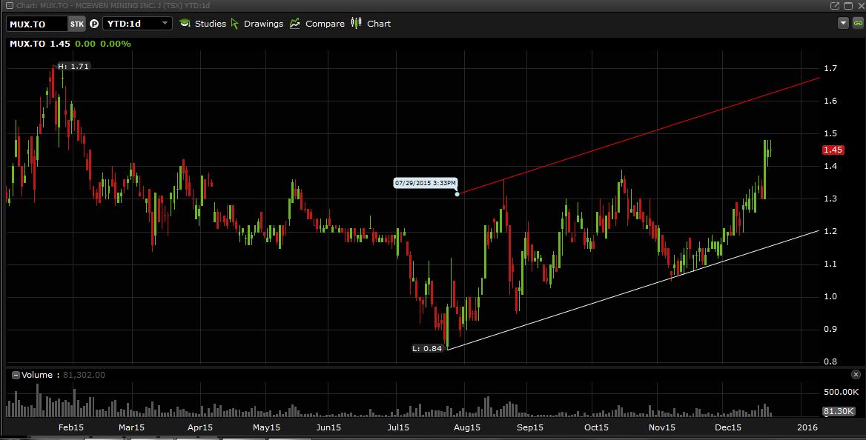866x440 pixels.
Task: Click the H: 1.71 high price label
Action: pos(73,66)
